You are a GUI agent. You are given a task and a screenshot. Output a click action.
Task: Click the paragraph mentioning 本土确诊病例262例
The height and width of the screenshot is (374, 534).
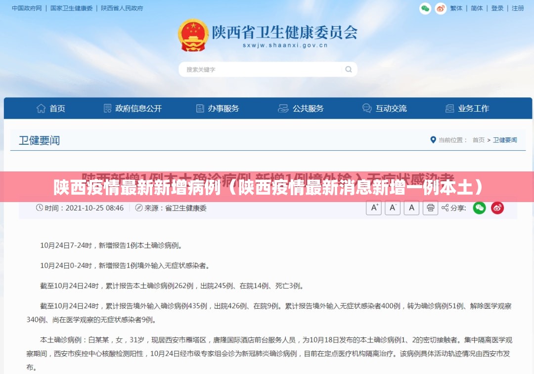pos(173,286)
